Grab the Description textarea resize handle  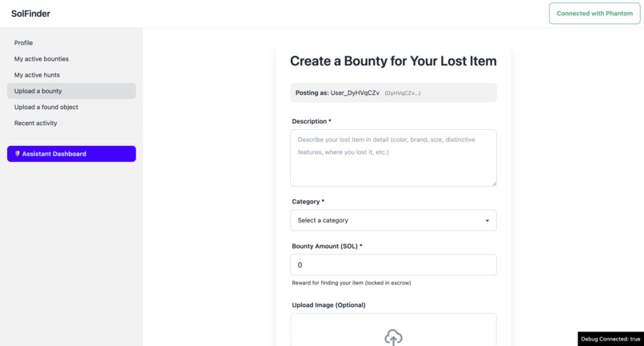[494, 183]
